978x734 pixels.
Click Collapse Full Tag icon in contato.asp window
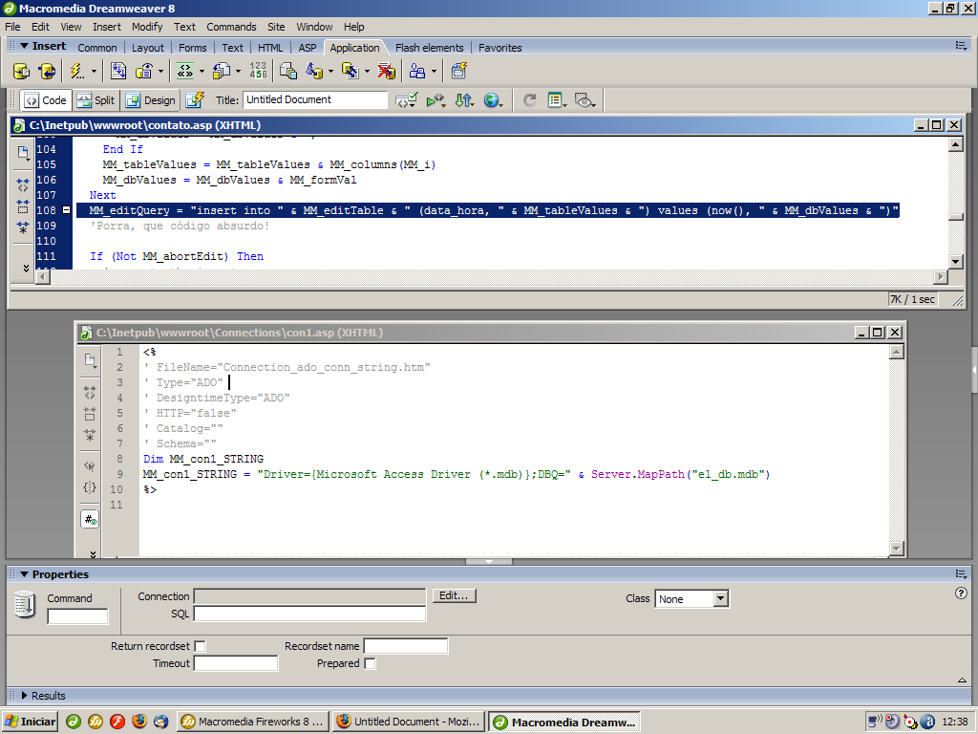point(23,184)
